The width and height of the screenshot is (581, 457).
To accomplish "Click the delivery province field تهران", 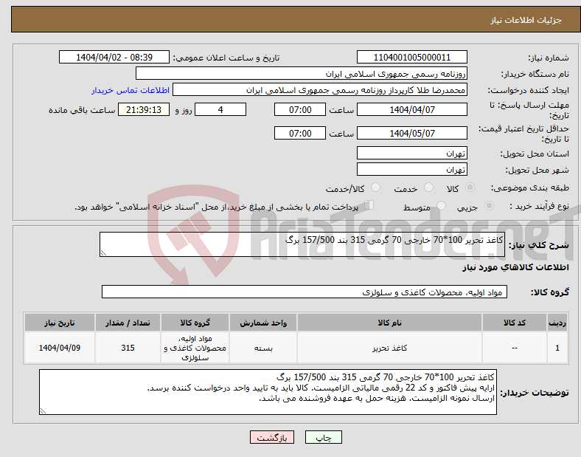I will click(411, 153).
